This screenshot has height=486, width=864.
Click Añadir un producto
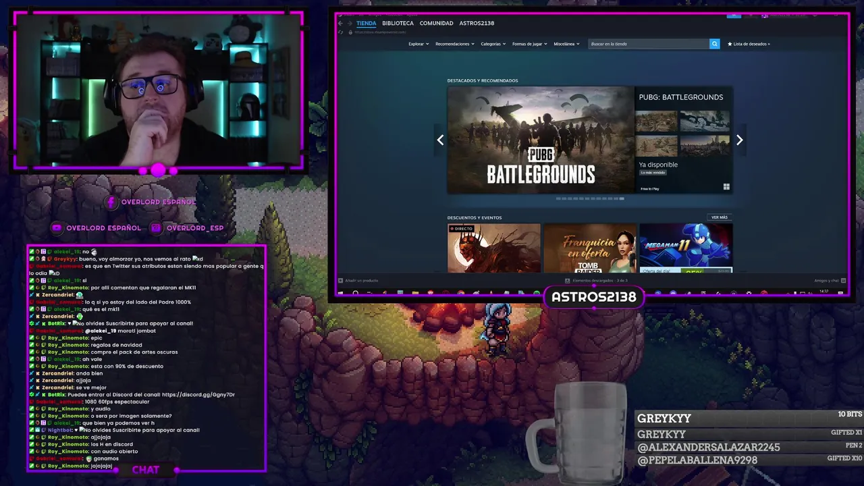pyautogui.click(x=362, y=281)
